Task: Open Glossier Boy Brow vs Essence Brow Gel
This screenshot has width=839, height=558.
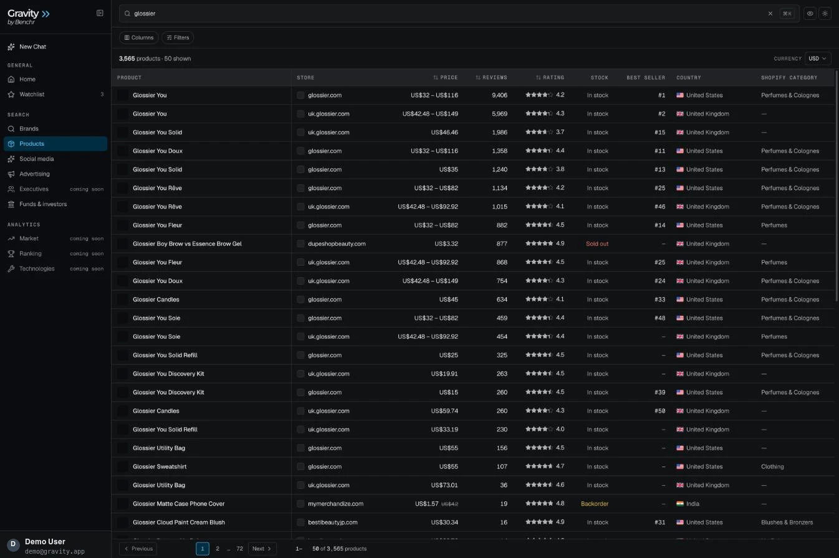Action: coord(187,244)
